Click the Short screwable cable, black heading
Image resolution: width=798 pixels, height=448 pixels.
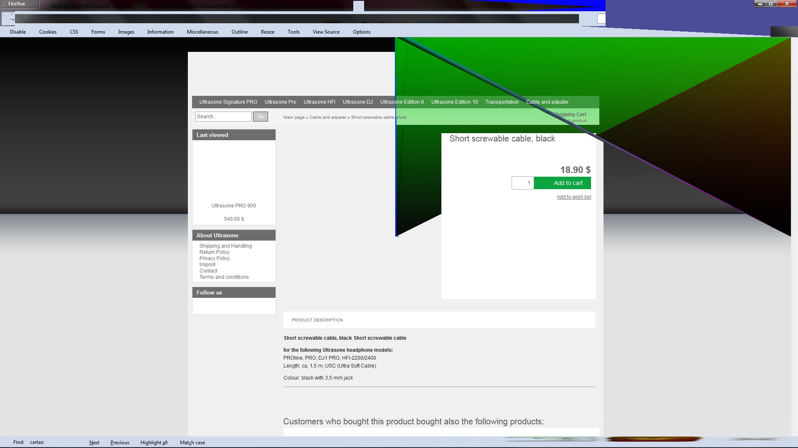pyautogui.click(x=502, y=139)
